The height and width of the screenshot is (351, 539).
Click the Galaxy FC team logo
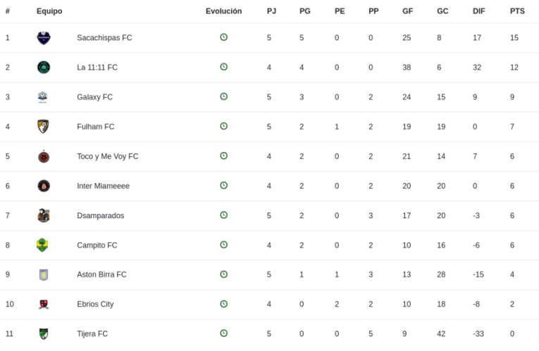(x=42, y=97)
